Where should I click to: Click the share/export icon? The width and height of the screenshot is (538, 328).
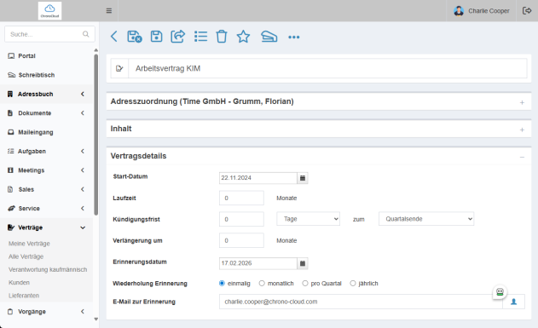coord(177,37)
